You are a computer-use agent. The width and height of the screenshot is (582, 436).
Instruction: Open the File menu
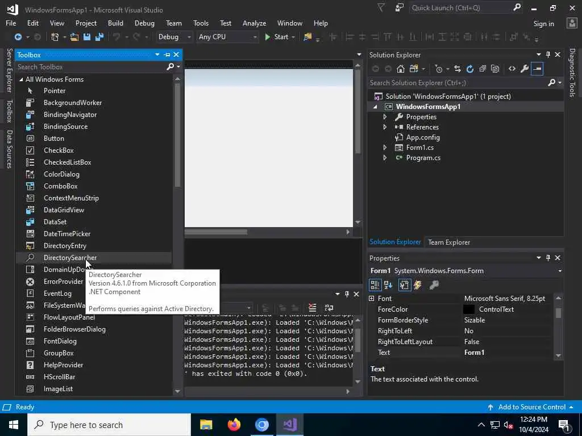click(x=11, y=23)
